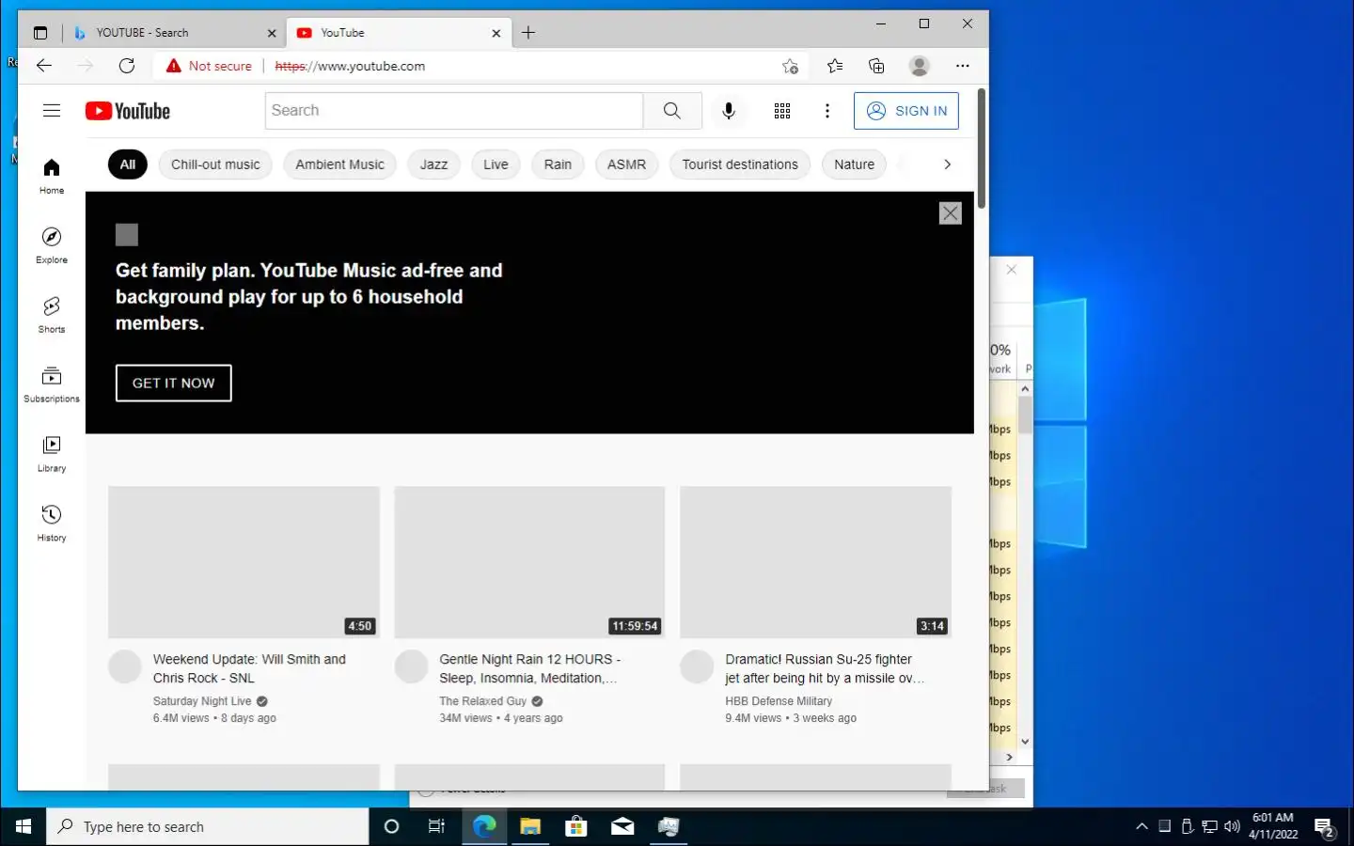Dismiss the family plan promo banner

[951, 213]
